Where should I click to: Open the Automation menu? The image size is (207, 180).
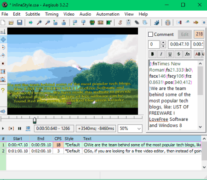[x=108, y=14]
